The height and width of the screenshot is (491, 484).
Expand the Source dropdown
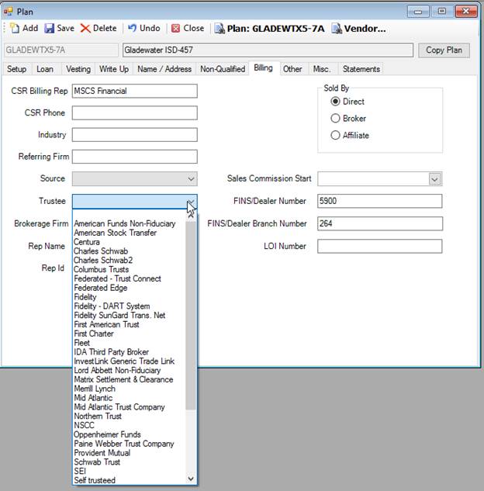(191, 178)
